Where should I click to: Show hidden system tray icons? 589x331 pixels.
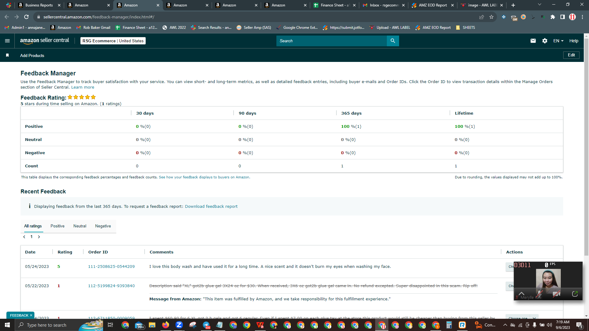pyautogui.click(x=505, y=325)
